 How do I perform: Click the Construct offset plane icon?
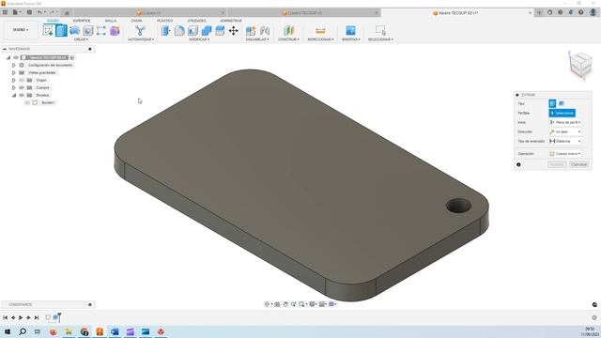pos(288,31)
